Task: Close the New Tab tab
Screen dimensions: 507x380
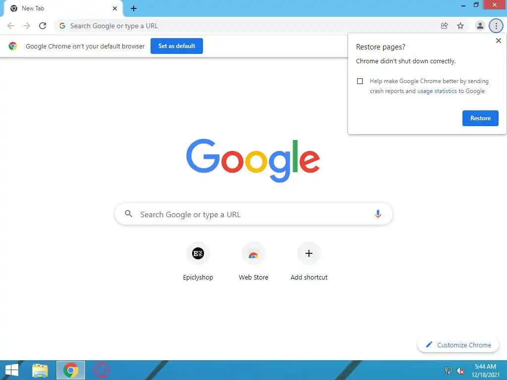Action: pyautogui.click(x=115, y=8)
